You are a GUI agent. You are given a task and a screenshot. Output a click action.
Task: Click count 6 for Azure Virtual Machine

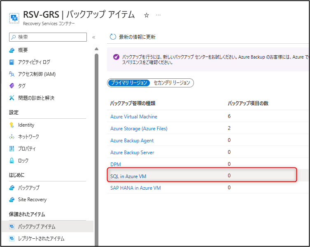coord(229,116)
